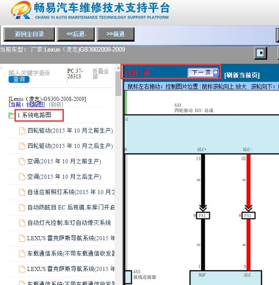The image size is (279, 285).
Task: Click the 返回主目录 button
Action: click(x=29, y=34)
